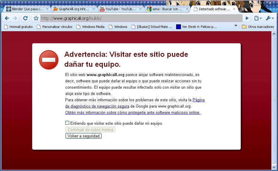
Task: Check 'Entiendo que visitar este sitio' checkbox
Action: pyautogui.click(x=67, y=123)
